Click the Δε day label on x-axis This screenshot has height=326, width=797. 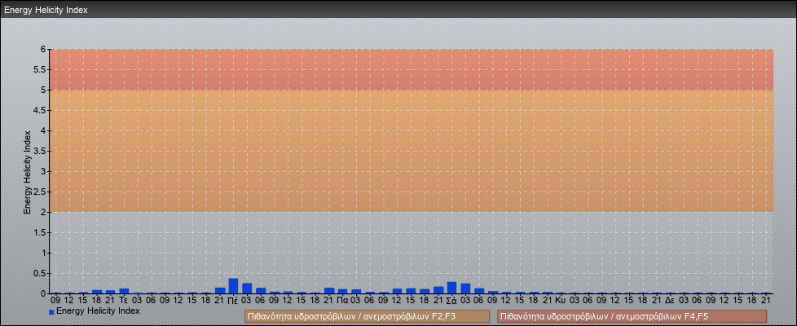point(670,300)
